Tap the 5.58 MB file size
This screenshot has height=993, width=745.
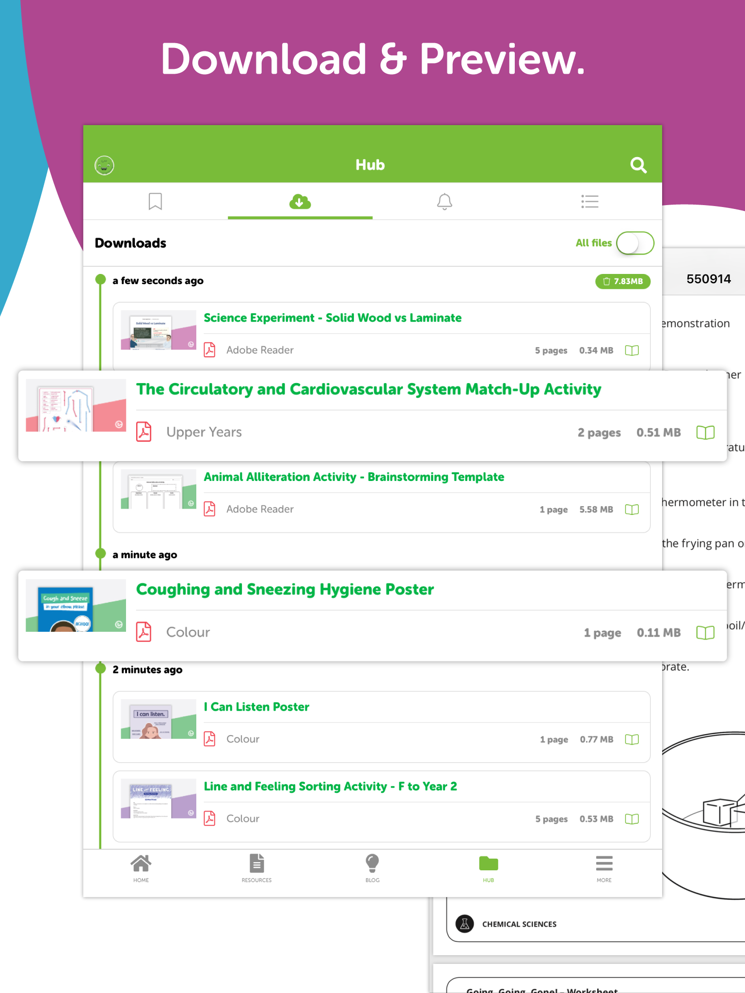tap(596, 510)
